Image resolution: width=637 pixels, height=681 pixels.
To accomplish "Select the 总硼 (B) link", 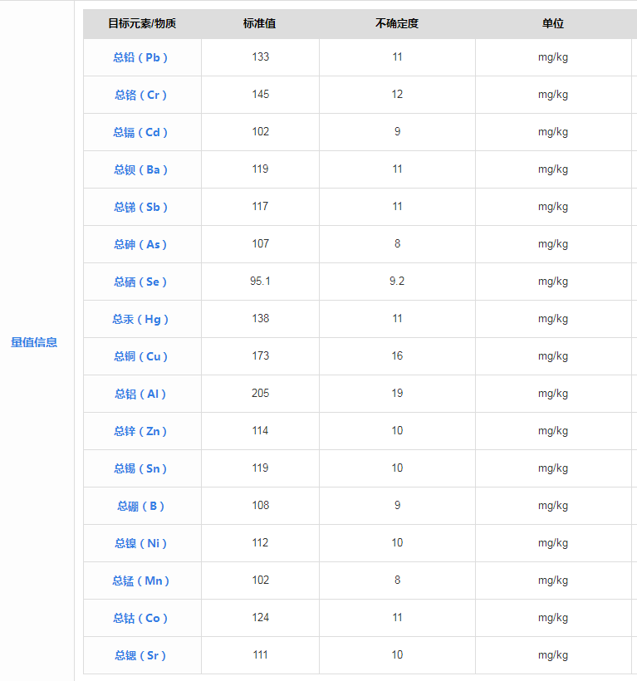I will 141,506.
